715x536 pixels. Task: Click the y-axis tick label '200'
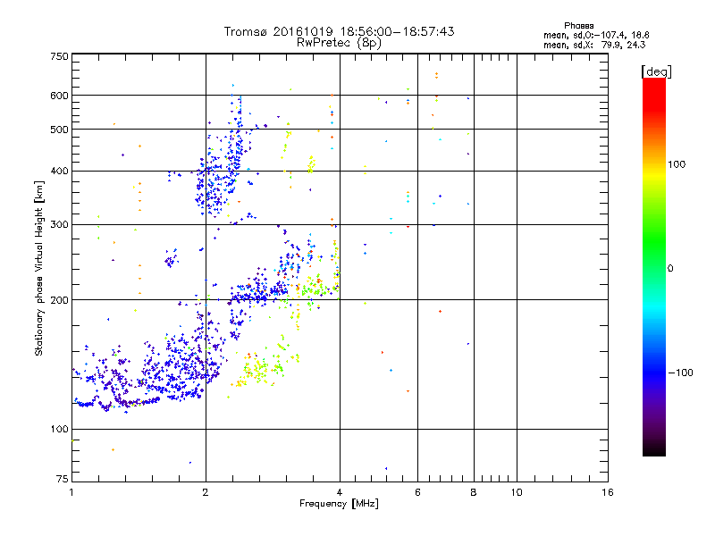coord(59,300)
